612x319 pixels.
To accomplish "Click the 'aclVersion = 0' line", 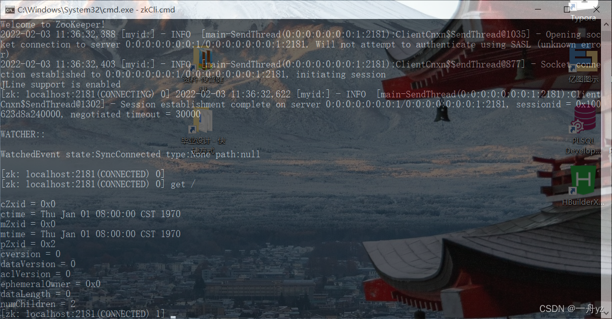I will (36, 274).
